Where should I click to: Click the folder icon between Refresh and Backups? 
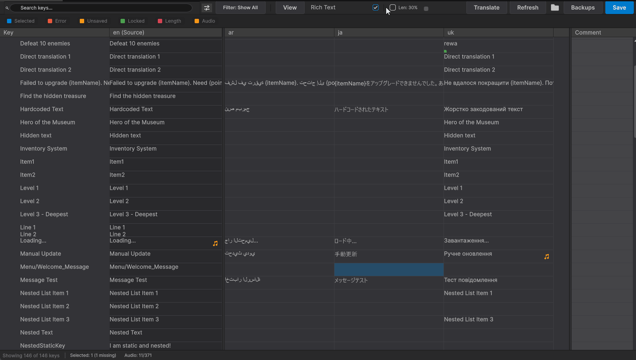[x=554, y=7]
